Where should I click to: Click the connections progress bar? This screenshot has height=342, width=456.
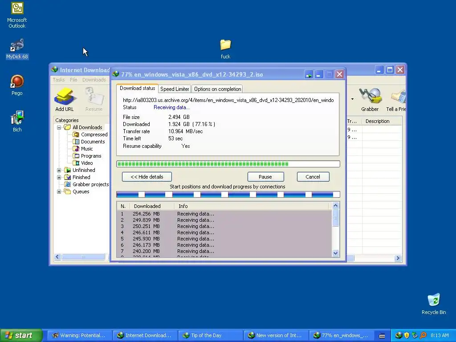point(228,194)
